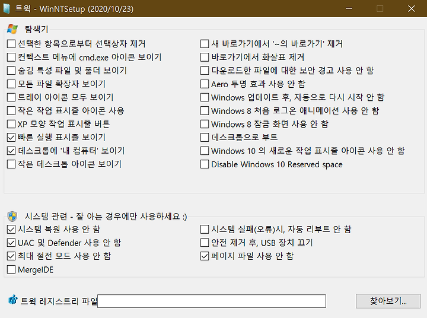The width and height of the screenshot is (427, 318).
Task: Minimize the 트윅 WinNTSetup window
Action: (349, 8)
